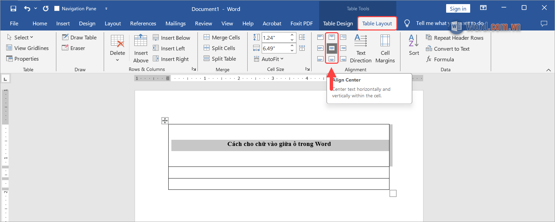This screenshot has width=555, height=222.
Task: Open table Properties
Action: pyautogui.click(x=23, y=59)
